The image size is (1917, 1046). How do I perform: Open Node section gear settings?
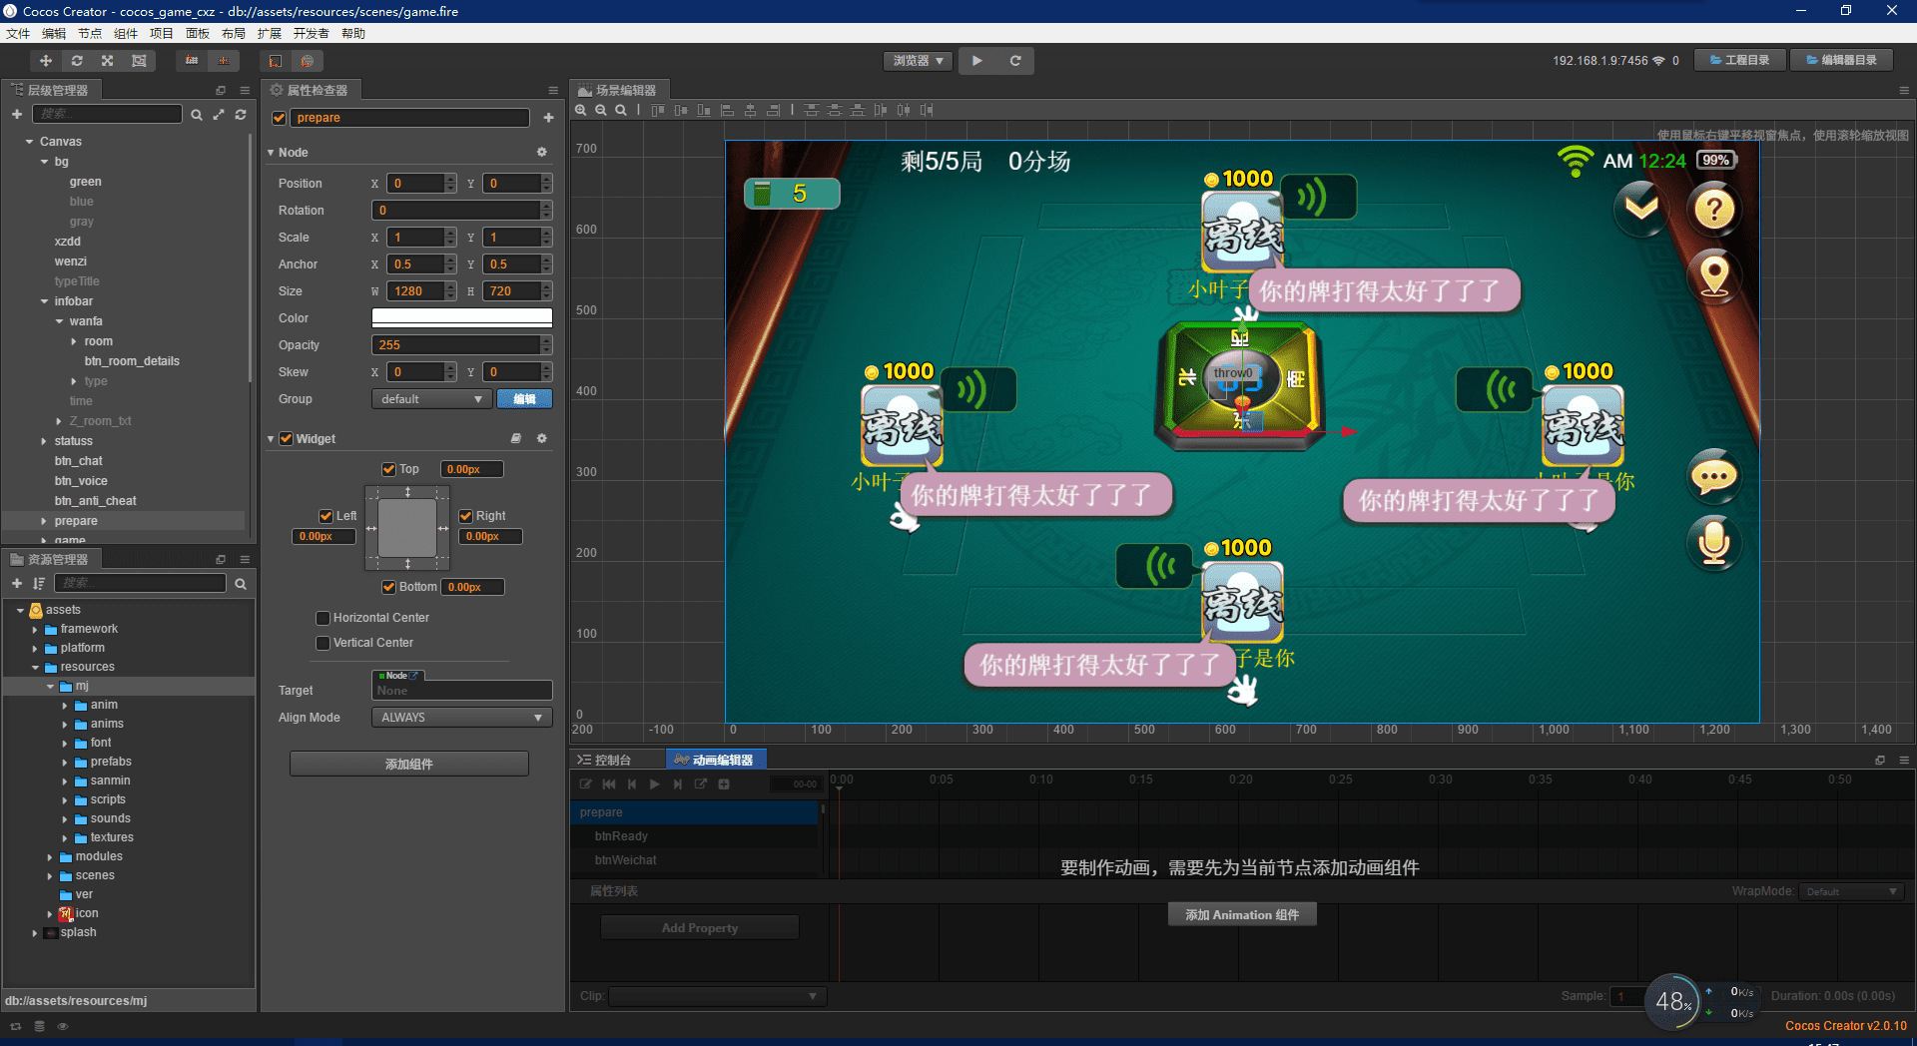click(x=542, y=153)
